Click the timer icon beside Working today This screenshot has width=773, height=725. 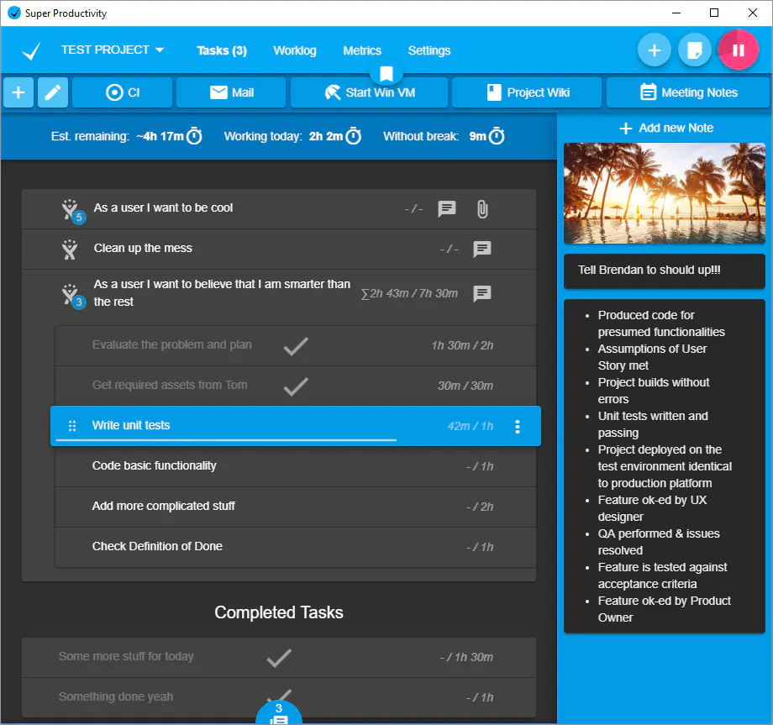pyautogui.click(x=354, y=136)
